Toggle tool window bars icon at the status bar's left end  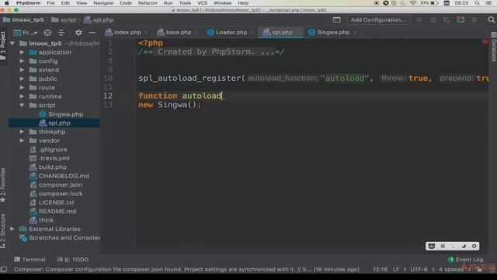pos(4,269)
